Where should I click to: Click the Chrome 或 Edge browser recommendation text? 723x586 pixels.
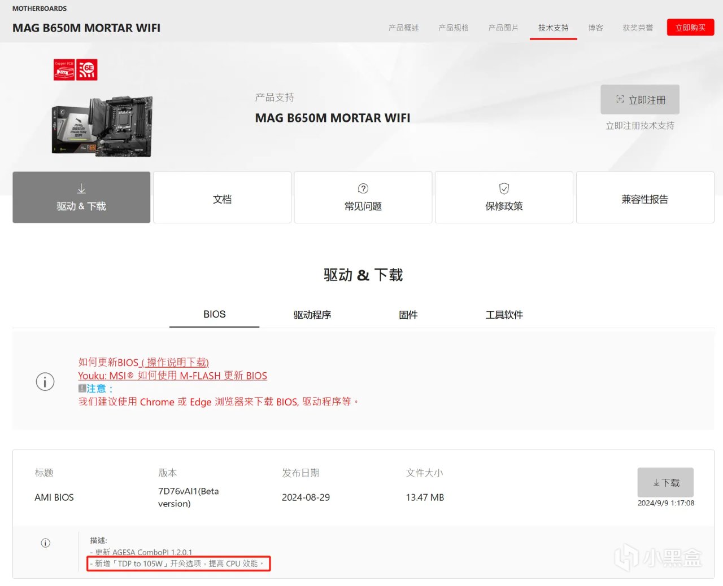218,402
